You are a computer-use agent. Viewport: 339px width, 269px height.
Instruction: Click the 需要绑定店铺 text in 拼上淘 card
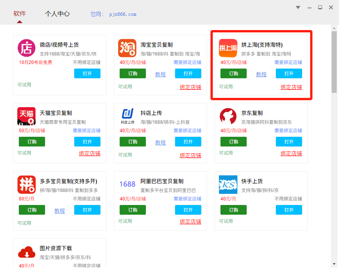pos(288,62)
